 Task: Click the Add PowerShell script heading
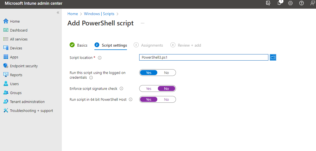point(100,23)
